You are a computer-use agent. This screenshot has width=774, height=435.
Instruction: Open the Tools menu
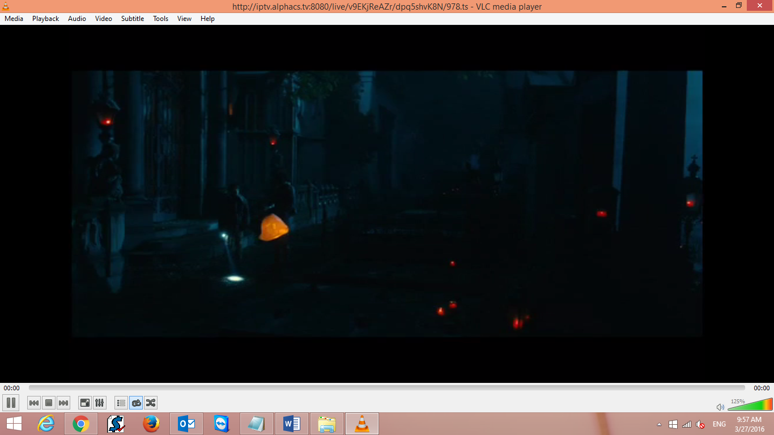(x=161, y=19)
